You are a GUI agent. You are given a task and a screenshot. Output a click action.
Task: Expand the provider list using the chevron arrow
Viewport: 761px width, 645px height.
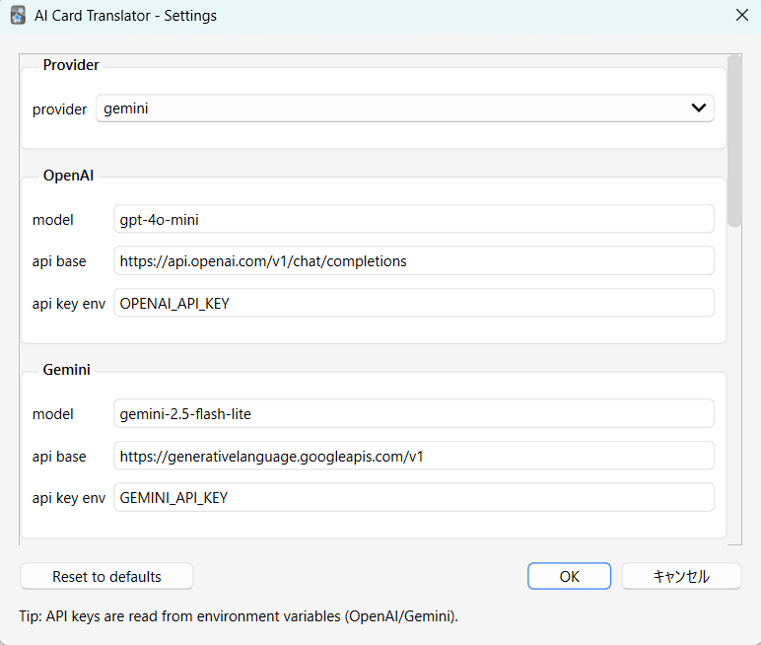pyautogui.click(x=699, y=108)
